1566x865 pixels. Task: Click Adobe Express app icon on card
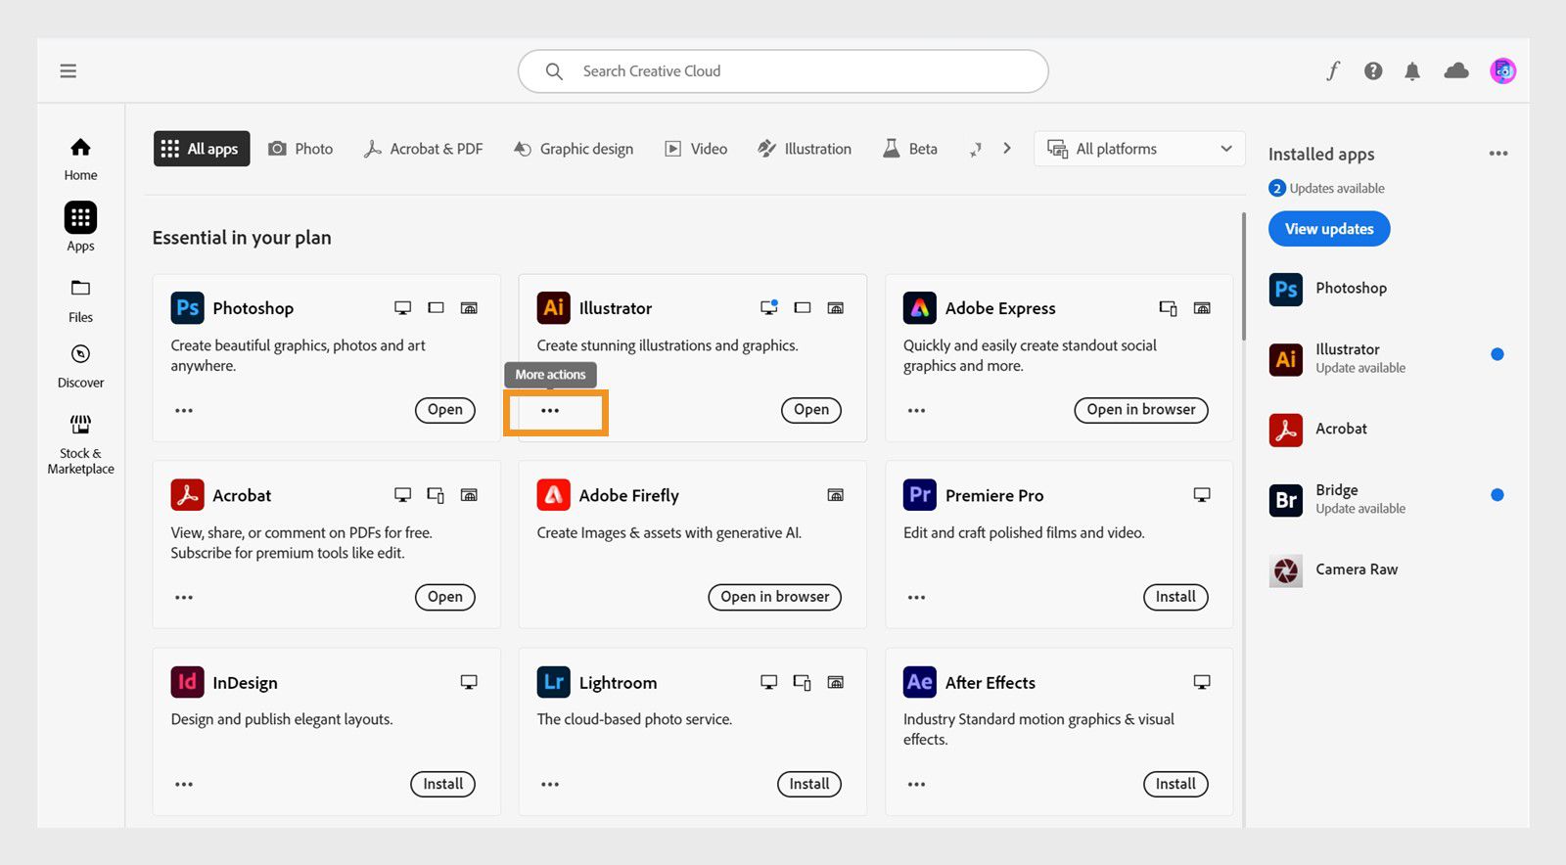(919, 308)
